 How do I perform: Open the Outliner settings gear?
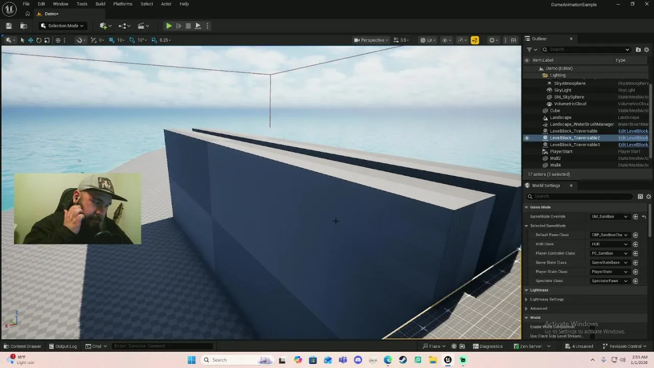646,50
